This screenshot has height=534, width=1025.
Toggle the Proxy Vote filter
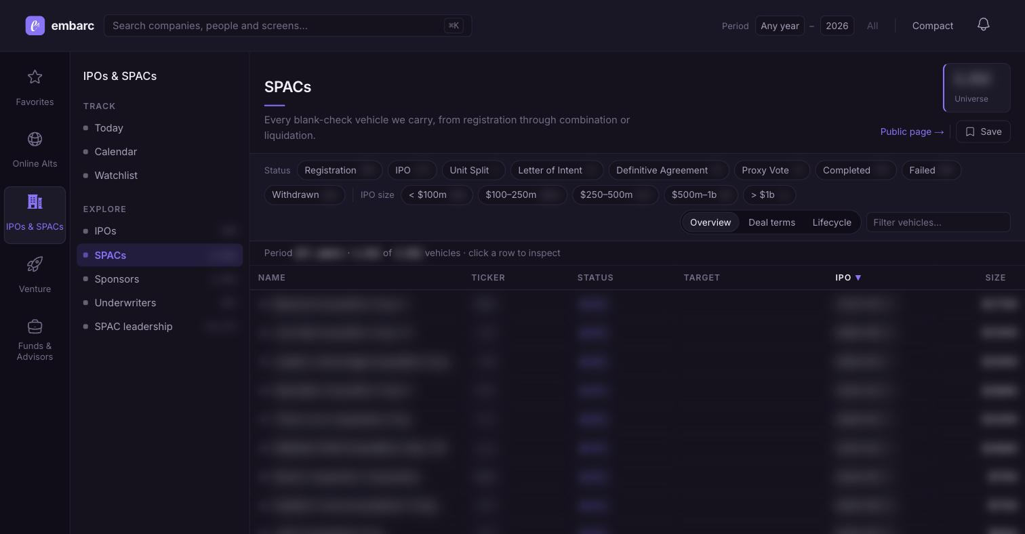[x=771, y=170]
